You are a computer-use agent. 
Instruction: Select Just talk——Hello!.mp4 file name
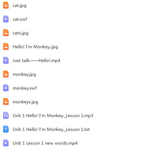pos(36,61)
